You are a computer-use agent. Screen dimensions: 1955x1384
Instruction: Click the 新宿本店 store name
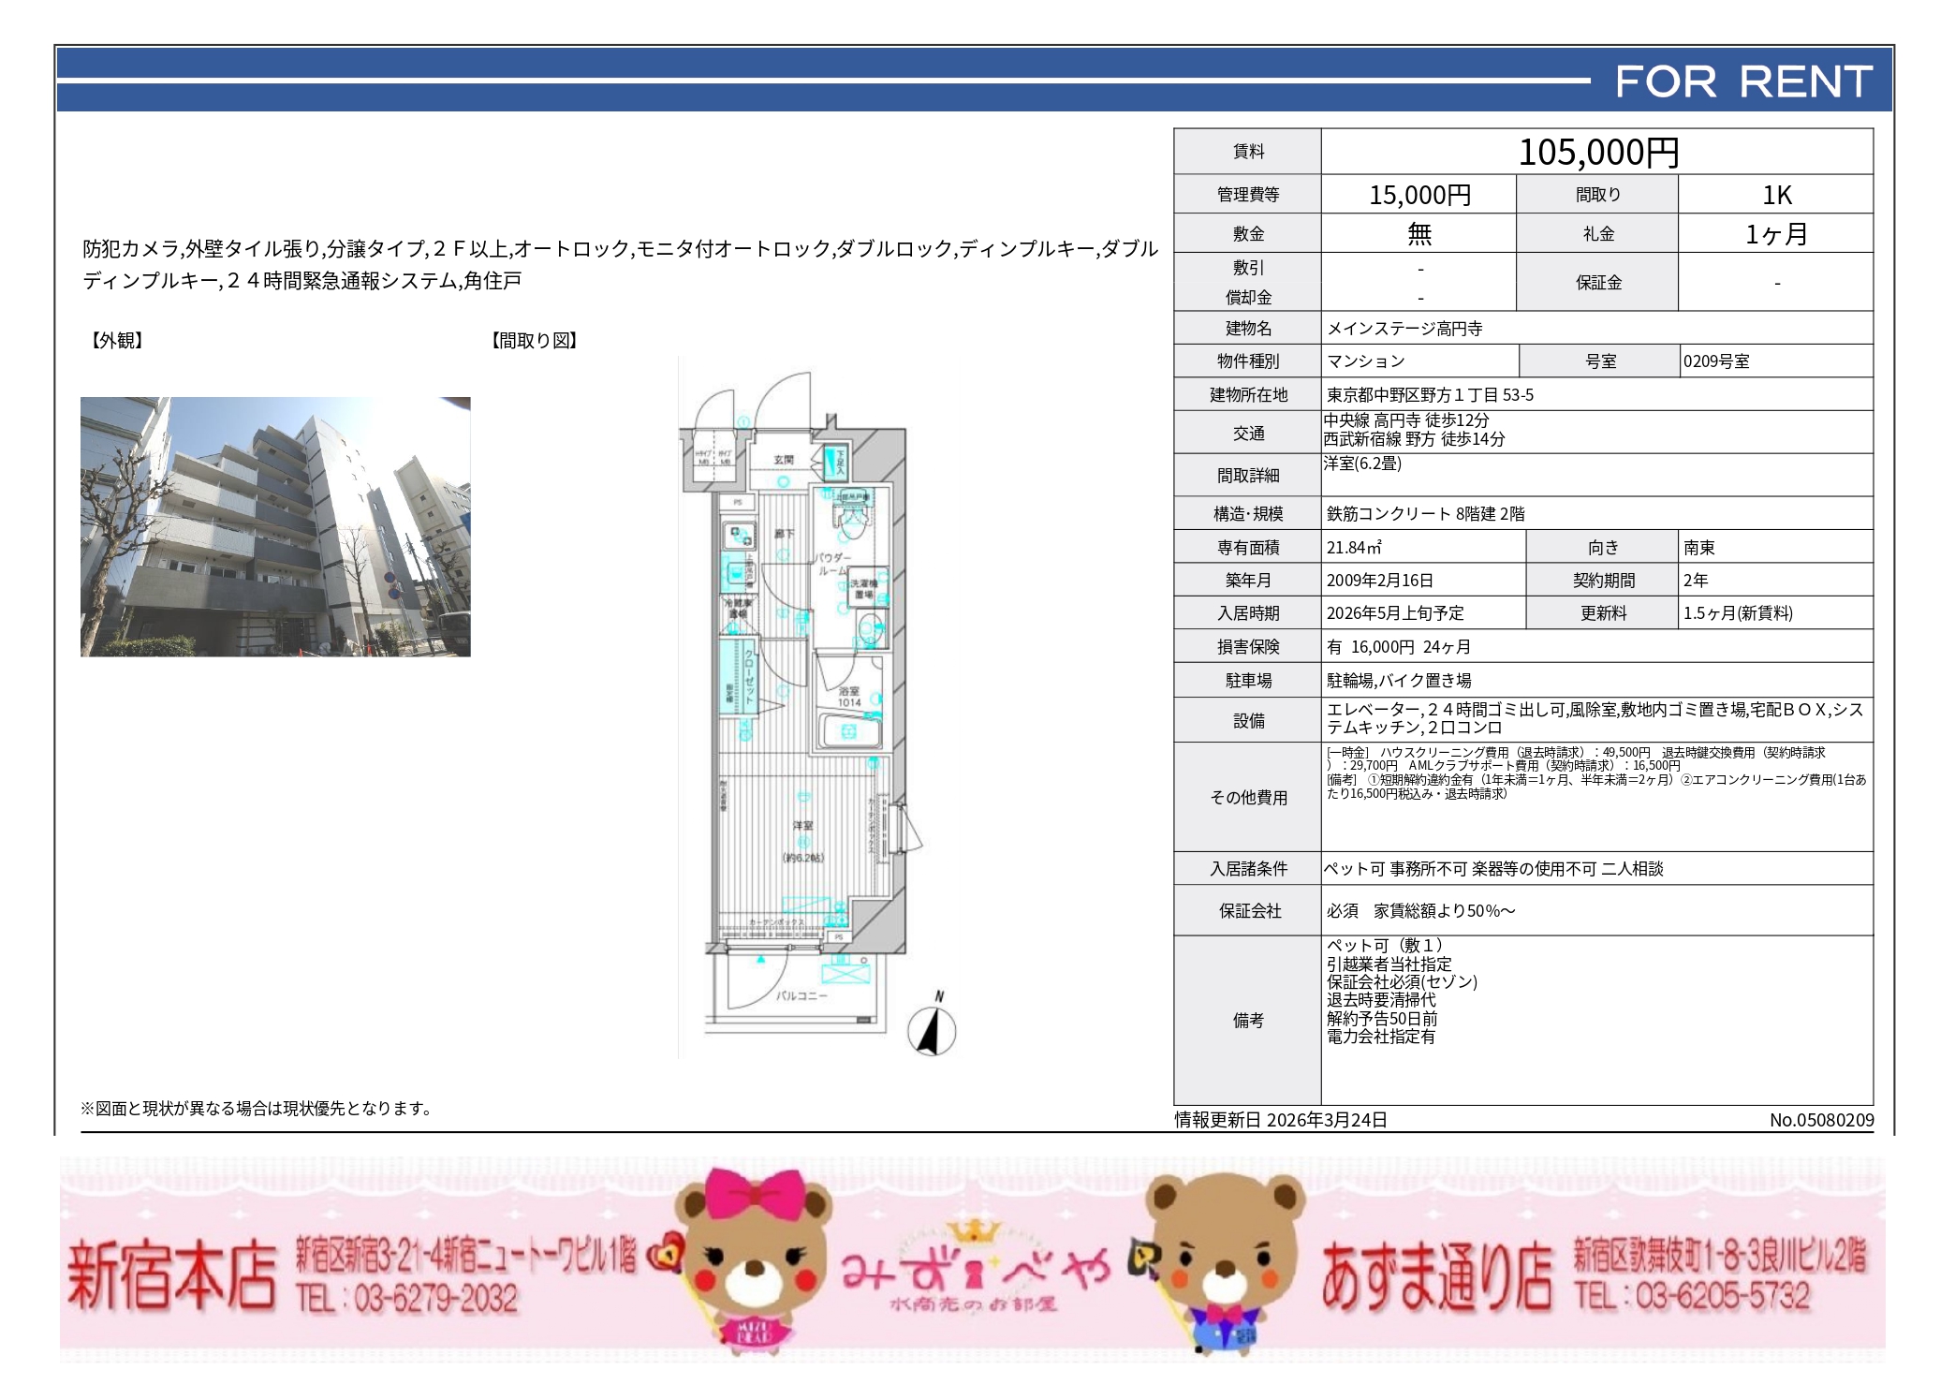172,1275
